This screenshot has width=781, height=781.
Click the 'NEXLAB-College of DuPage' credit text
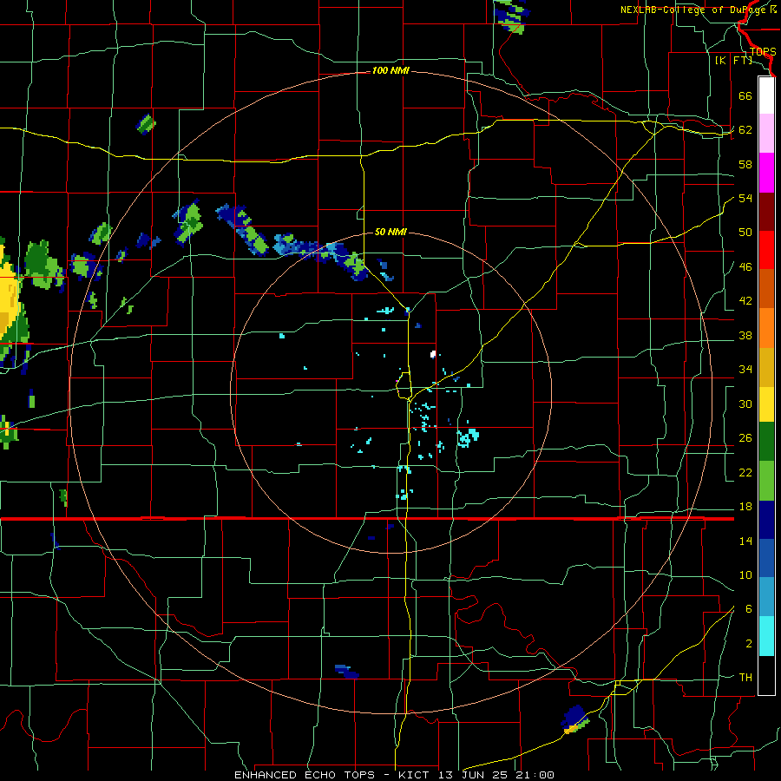pos(694,10)
